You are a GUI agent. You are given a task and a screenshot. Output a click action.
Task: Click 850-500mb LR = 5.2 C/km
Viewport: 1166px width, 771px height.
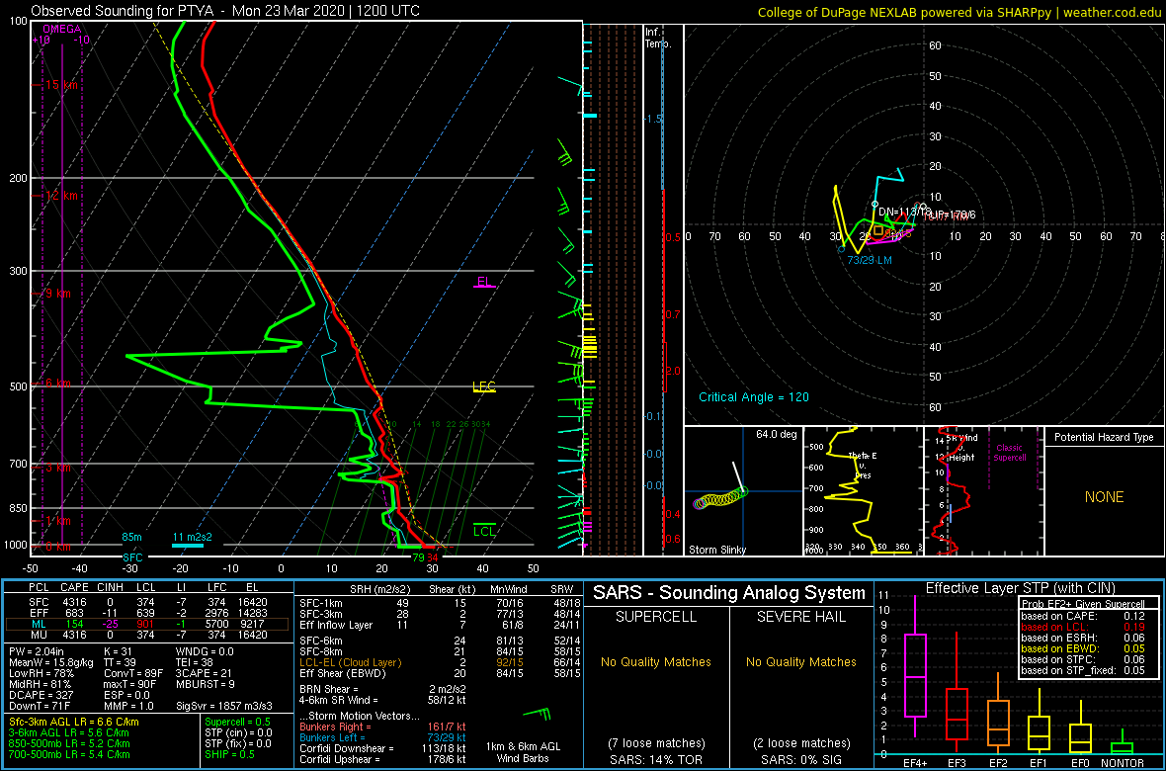pos(68,743)
